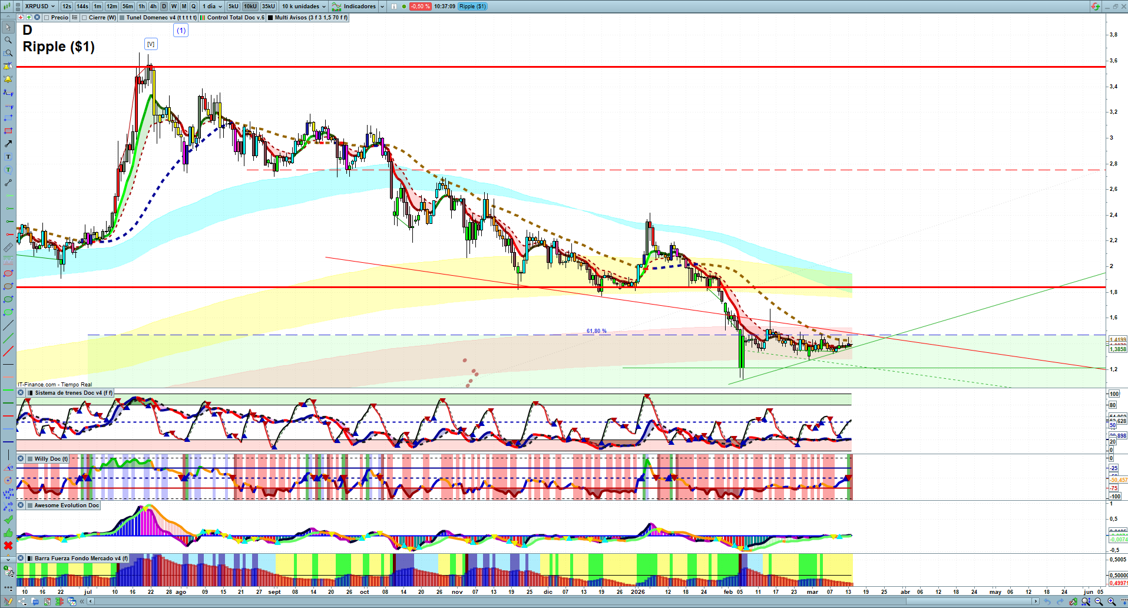This screenshot has width=1128, height=608.
Task: Click the Ripple ($1) label button
Action: (472, 6)
